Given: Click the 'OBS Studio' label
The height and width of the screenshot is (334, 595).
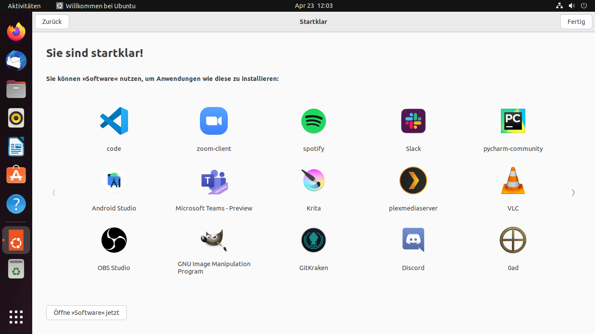Looking at the screenshot, I should pyautogui.click(x=114, y=268).
